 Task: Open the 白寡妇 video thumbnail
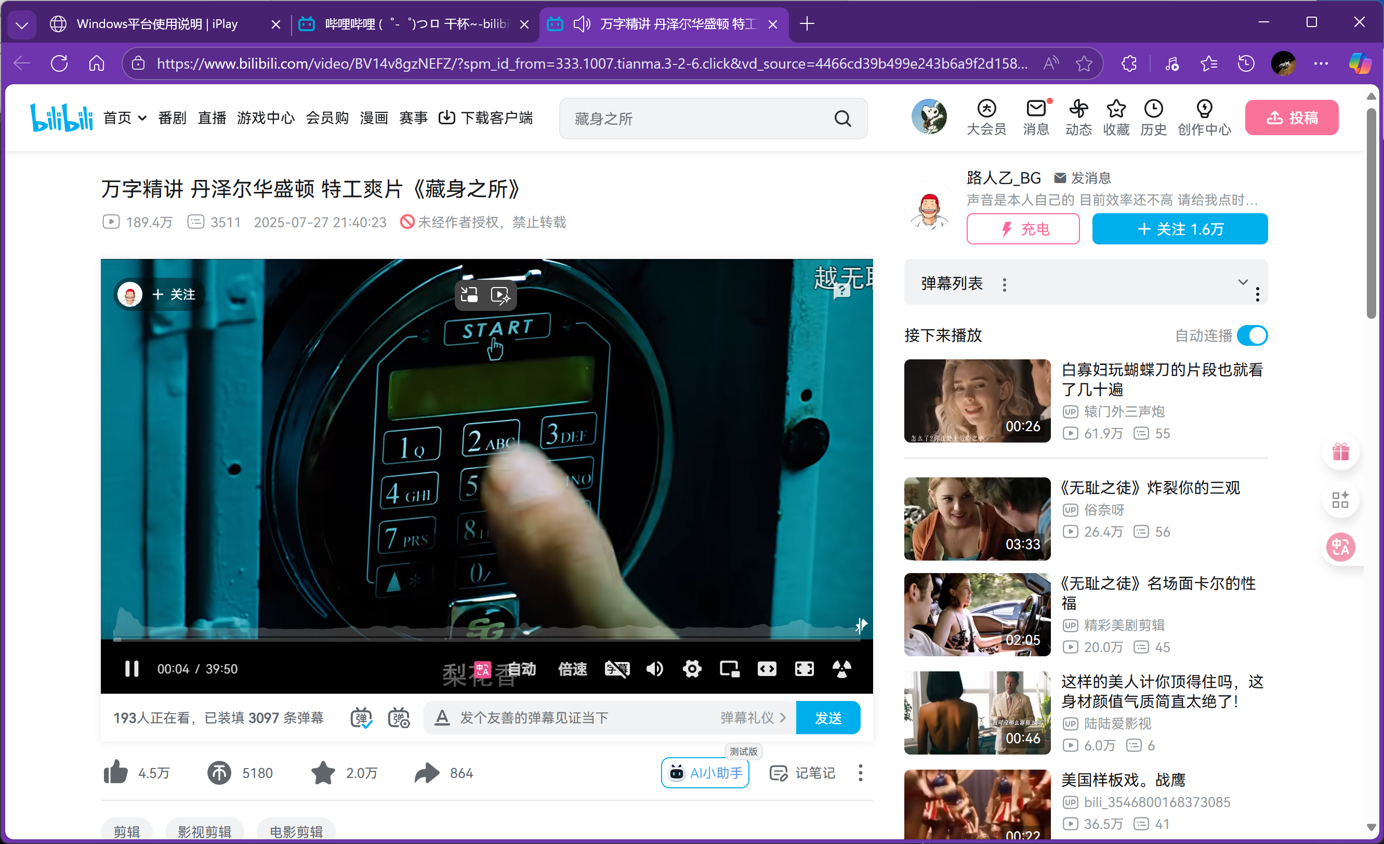pyautogui.click(x=977, y=400)
